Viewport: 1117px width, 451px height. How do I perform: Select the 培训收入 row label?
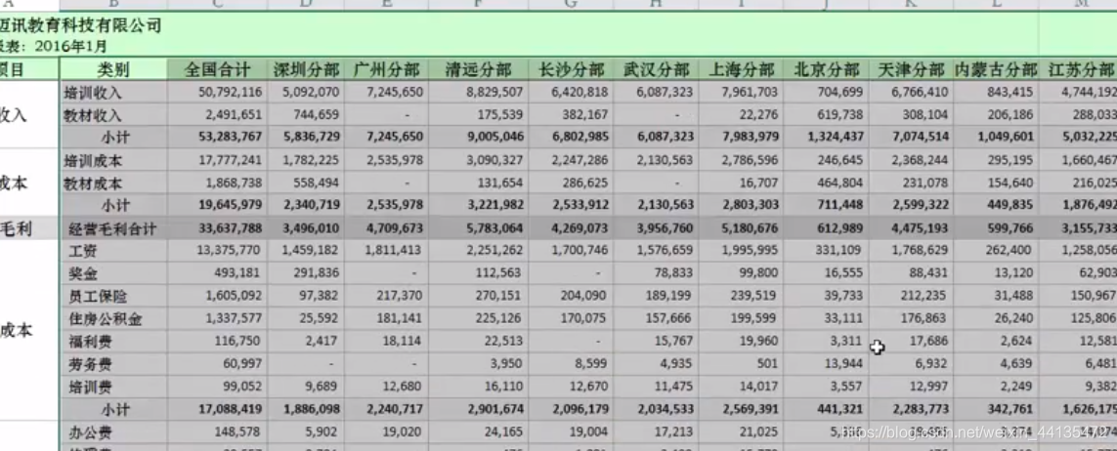[114, 93]
